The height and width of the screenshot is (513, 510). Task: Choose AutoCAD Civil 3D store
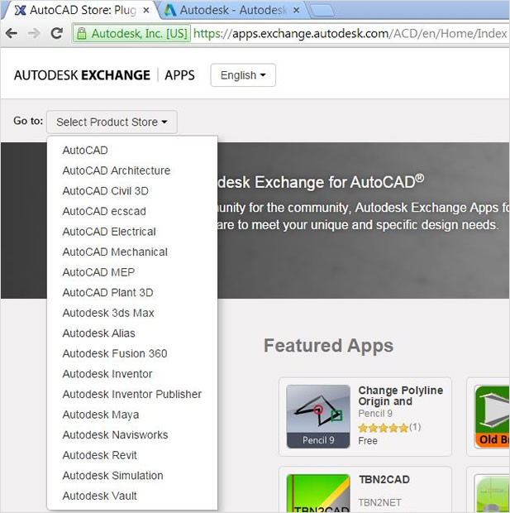point(105,191)
